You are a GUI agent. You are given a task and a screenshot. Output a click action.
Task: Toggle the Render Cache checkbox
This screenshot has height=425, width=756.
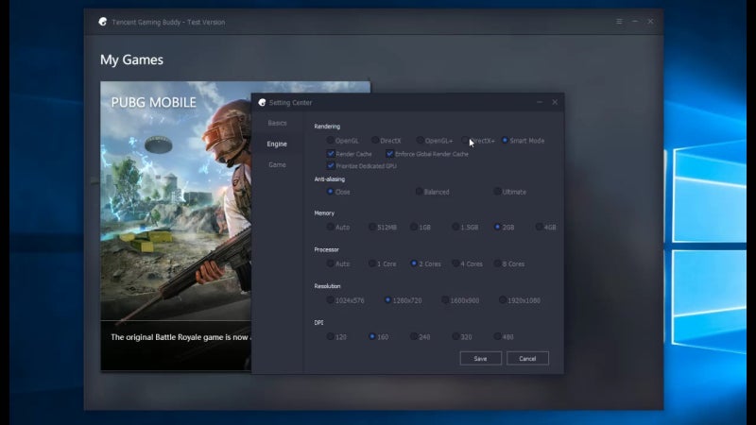tap(331, 154)
